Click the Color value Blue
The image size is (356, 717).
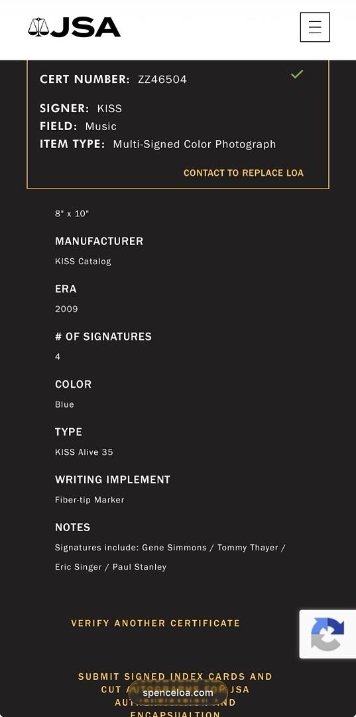click(x=64, y=404)
